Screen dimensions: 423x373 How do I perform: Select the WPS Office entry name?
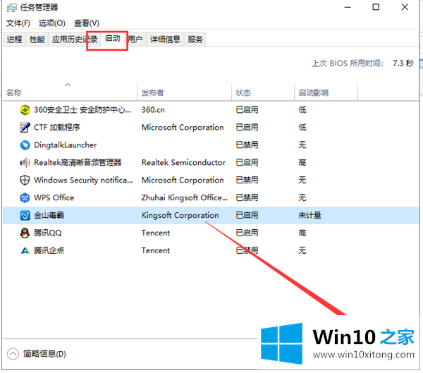[x=54, y=197]
